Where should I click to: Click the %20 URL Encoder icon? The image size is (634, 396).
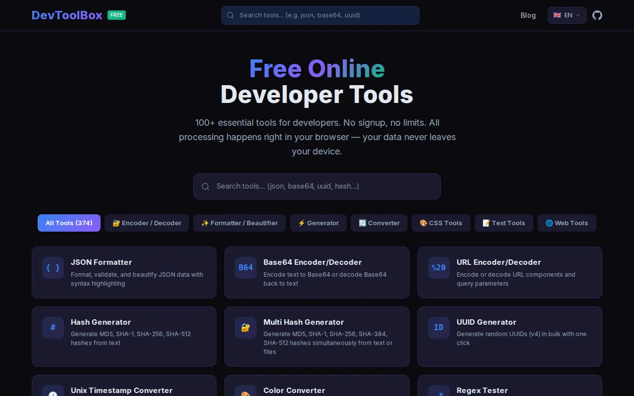point(439,268)
